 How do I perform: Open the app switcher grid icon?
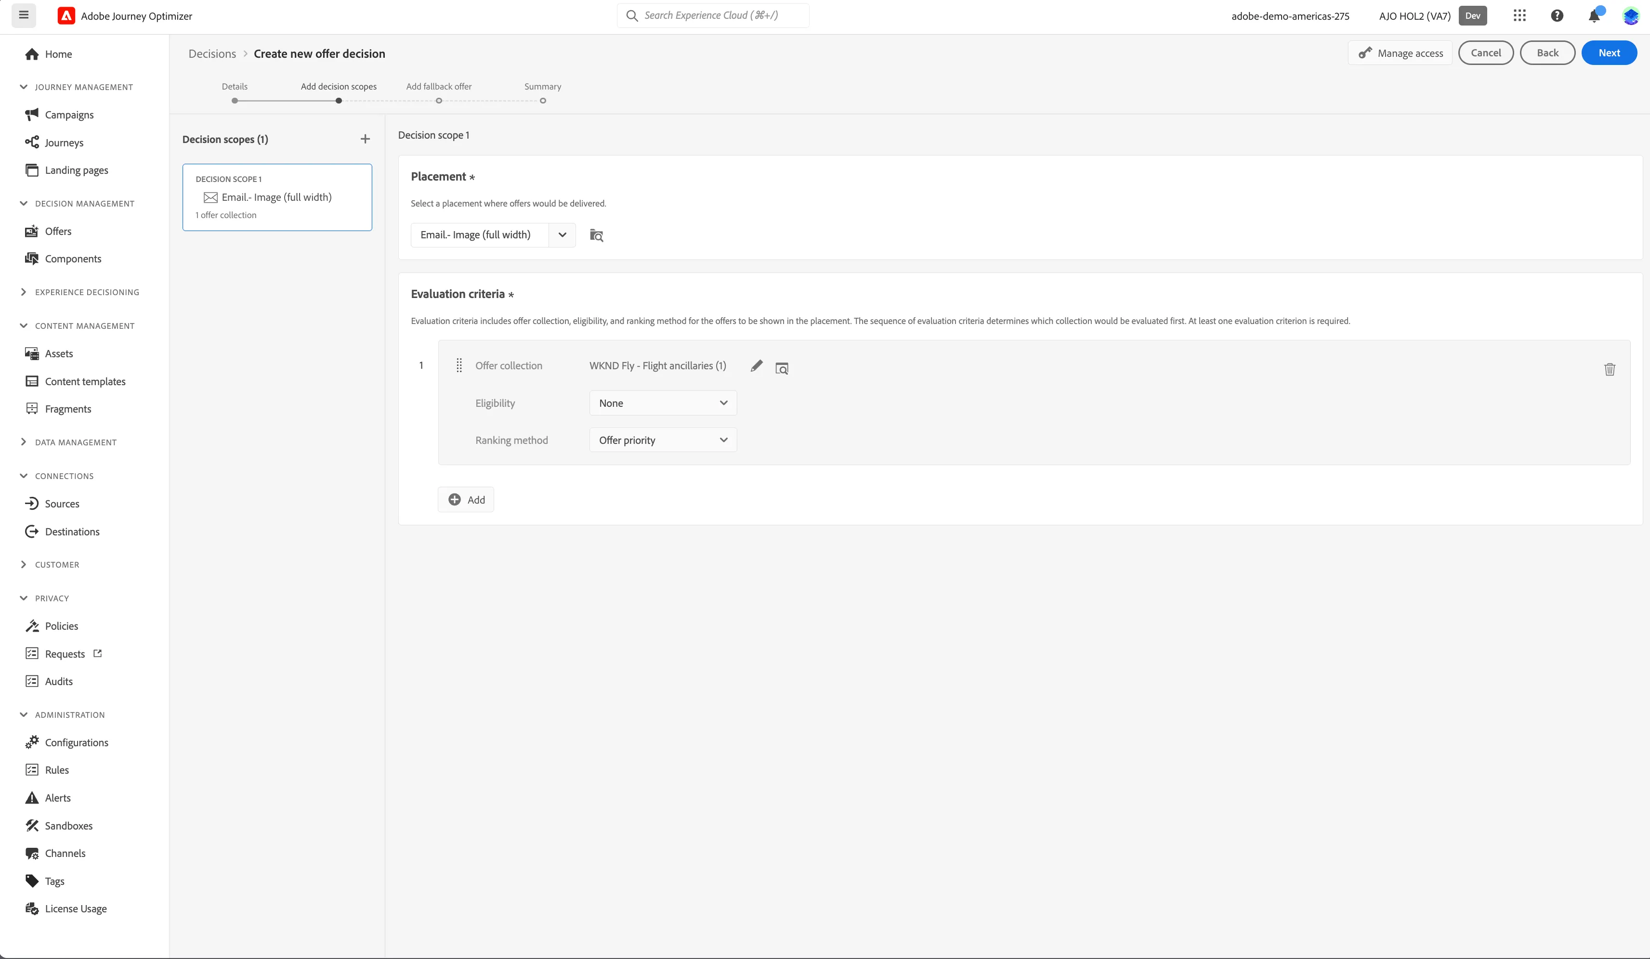point(1519,16)
